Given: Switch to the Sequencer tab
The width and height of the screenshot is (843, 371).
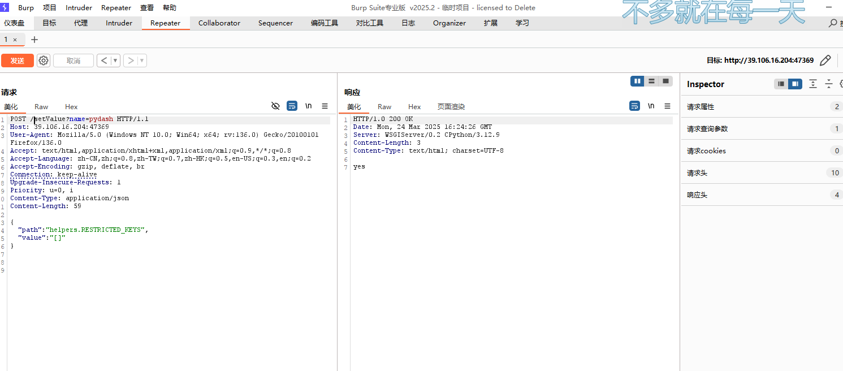Looking at the screenshot, I should 275,23.
